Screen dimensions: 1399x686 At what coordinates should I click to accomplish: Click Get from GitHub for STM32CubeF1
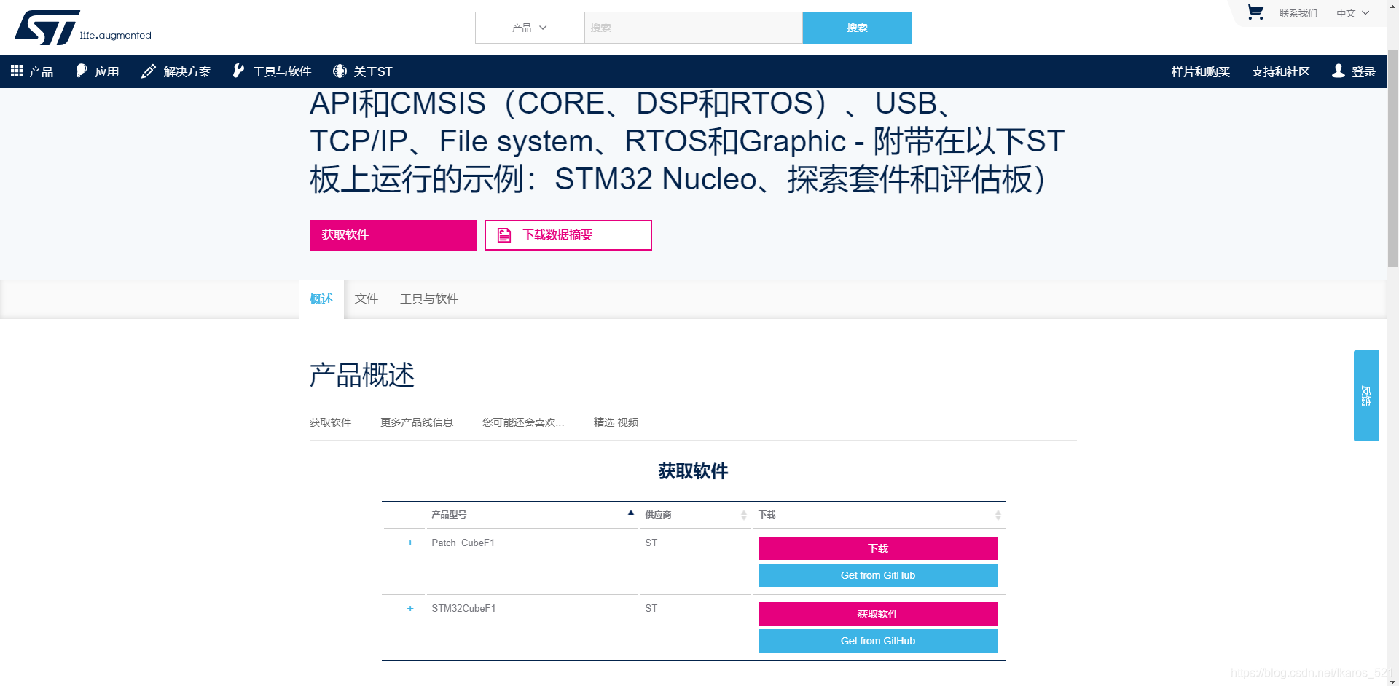[878, 641]
